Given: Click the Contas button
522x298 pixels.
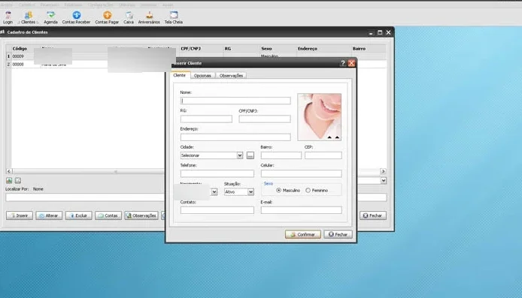Looking at the screenshot, I should [x=108, y=215].
